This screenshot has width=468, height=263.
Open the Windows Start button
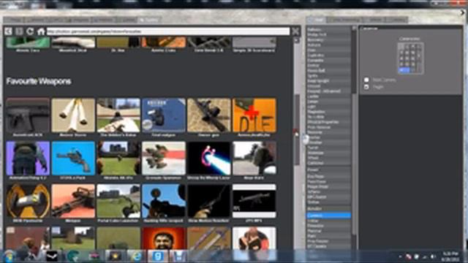tap(9, 256)
